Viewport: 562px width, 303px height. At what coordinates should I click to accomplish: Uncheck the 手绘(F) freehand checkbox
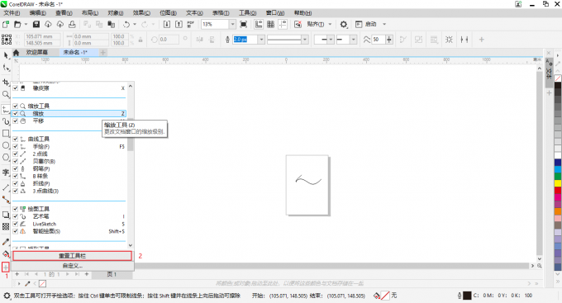click(x=16, y=146)
